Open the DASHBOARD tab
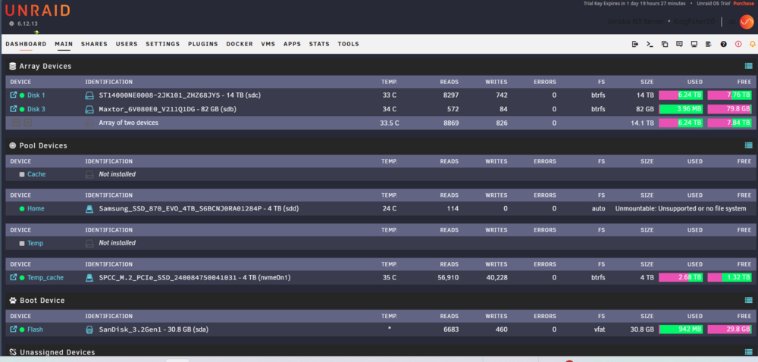758x362 pixels. coord(26,44)
